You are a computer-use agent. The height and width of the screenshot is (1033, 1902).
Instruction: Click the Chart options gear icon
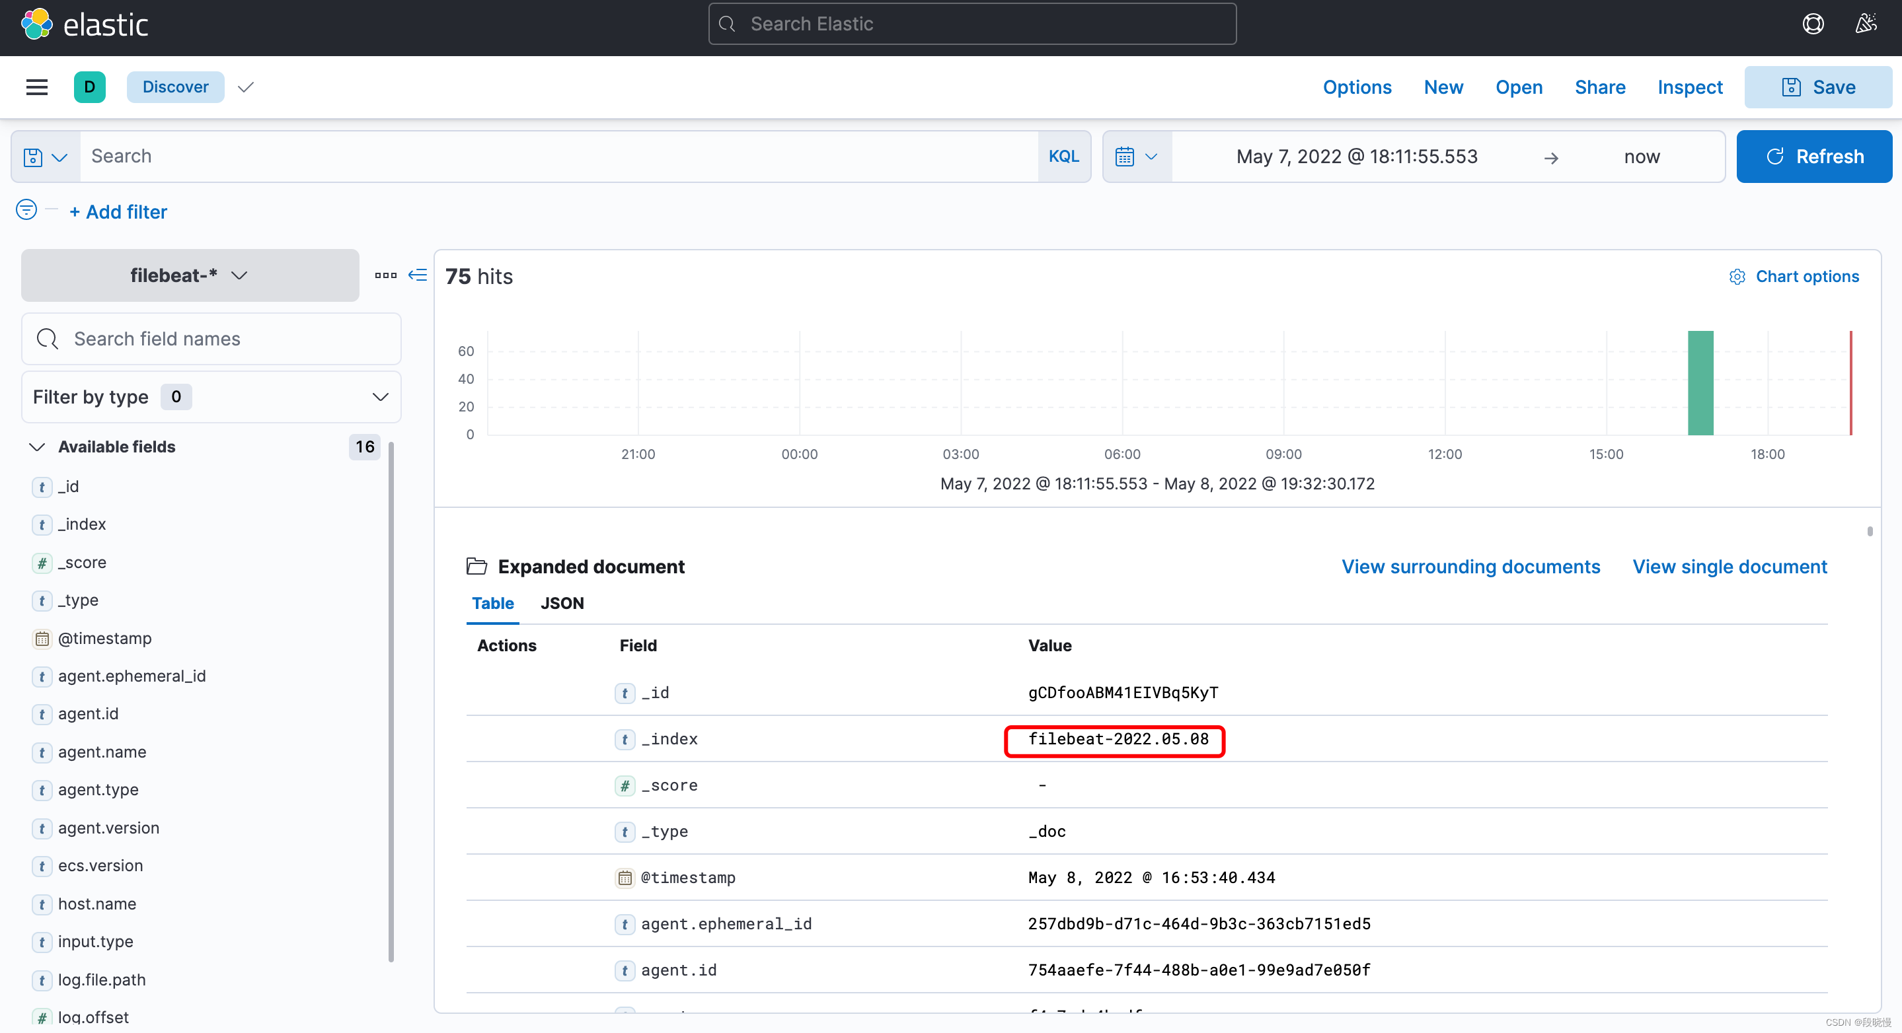(1737, 277)
